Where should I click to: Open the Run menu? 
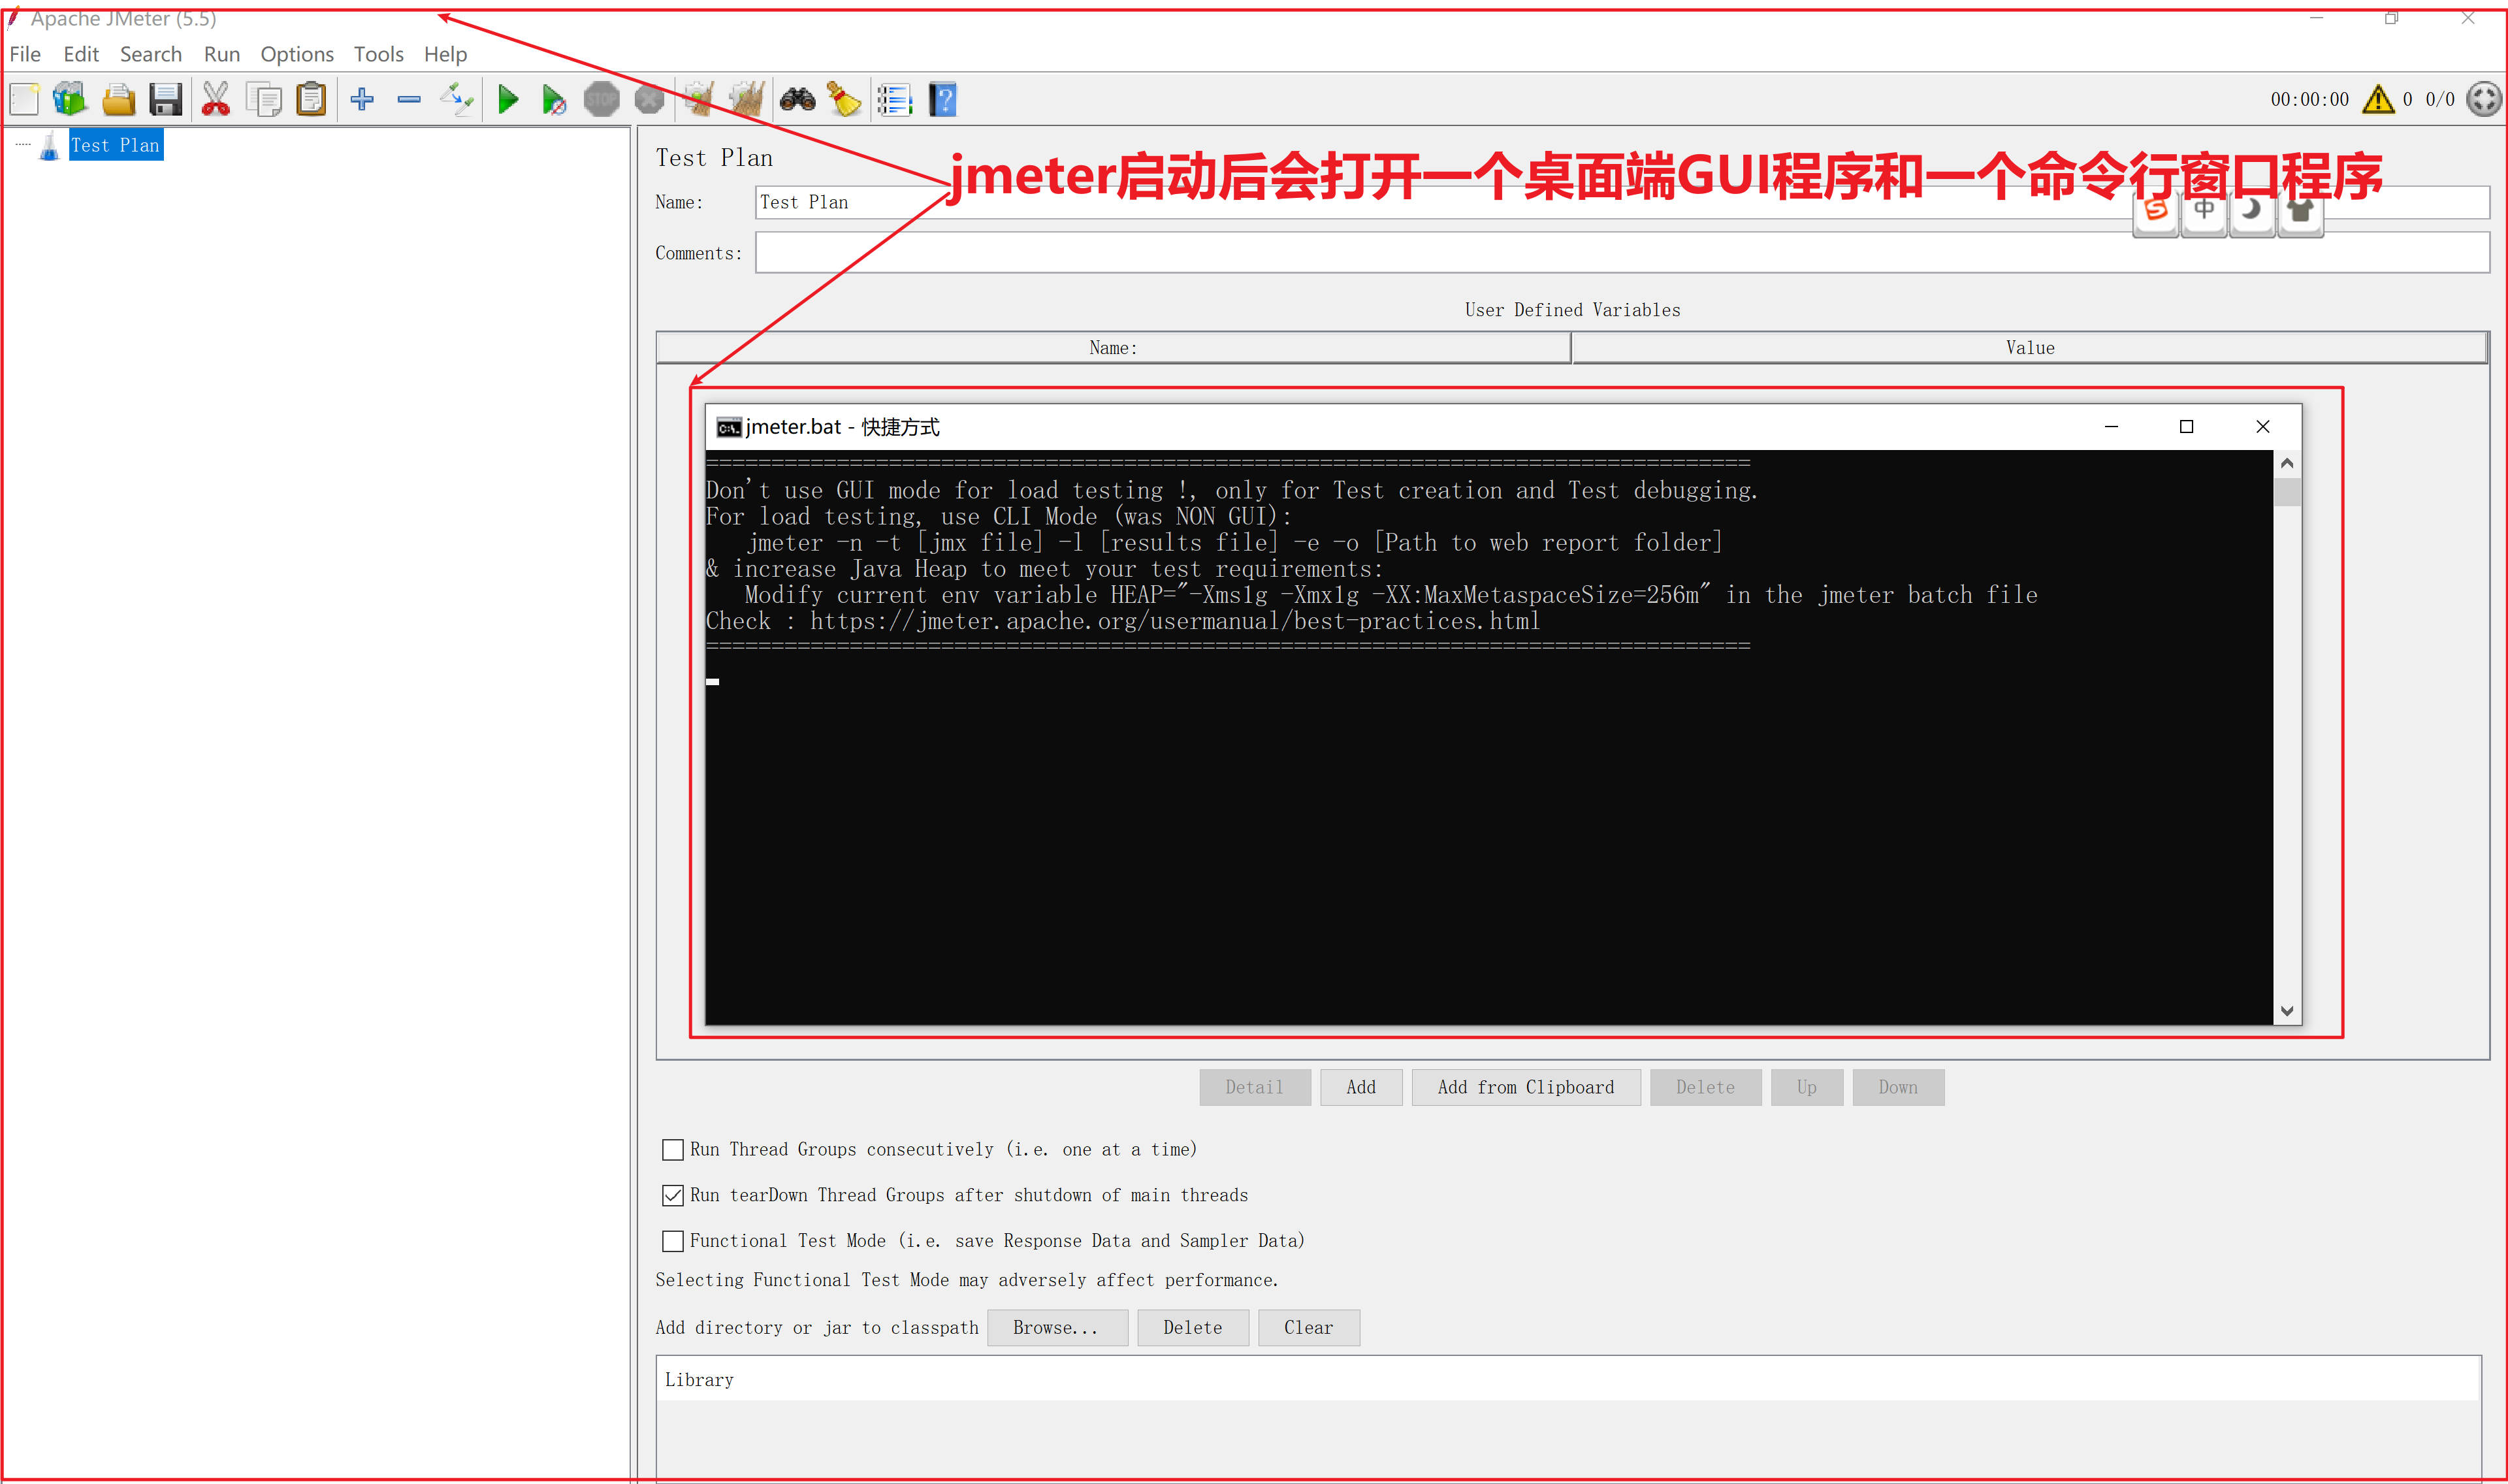[221, 54]
